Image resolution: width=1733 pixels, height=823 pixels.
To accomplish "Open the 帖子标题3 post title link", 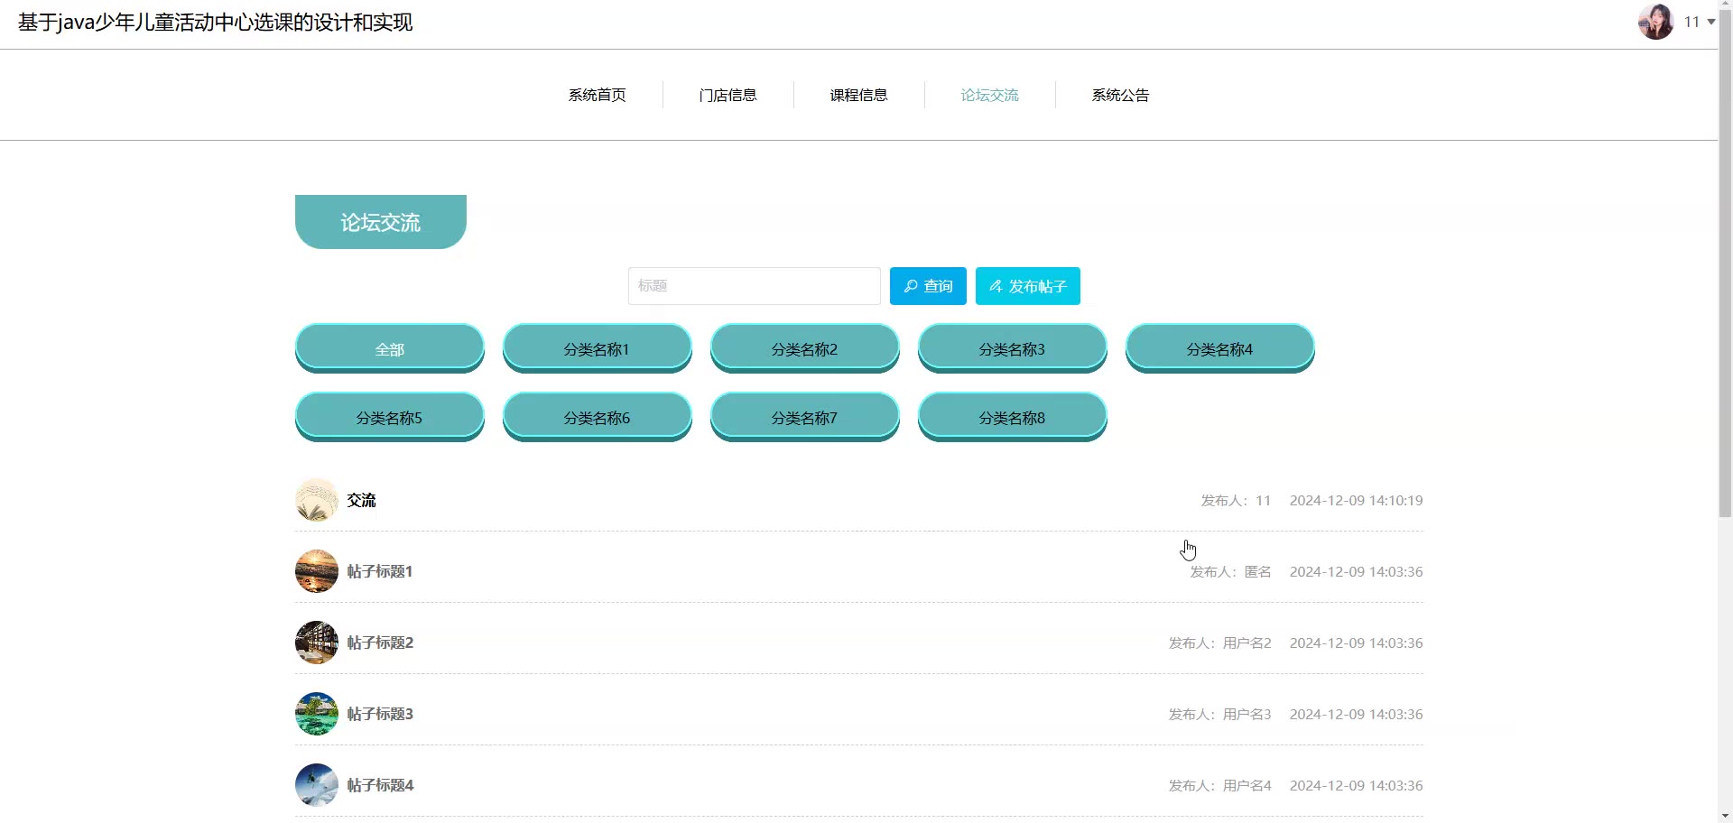I will coord(380,714).
